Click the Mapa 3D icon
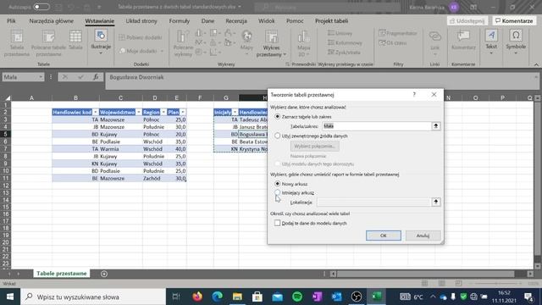The width and height of the screenshot is (542, 305). click(303, 43)
